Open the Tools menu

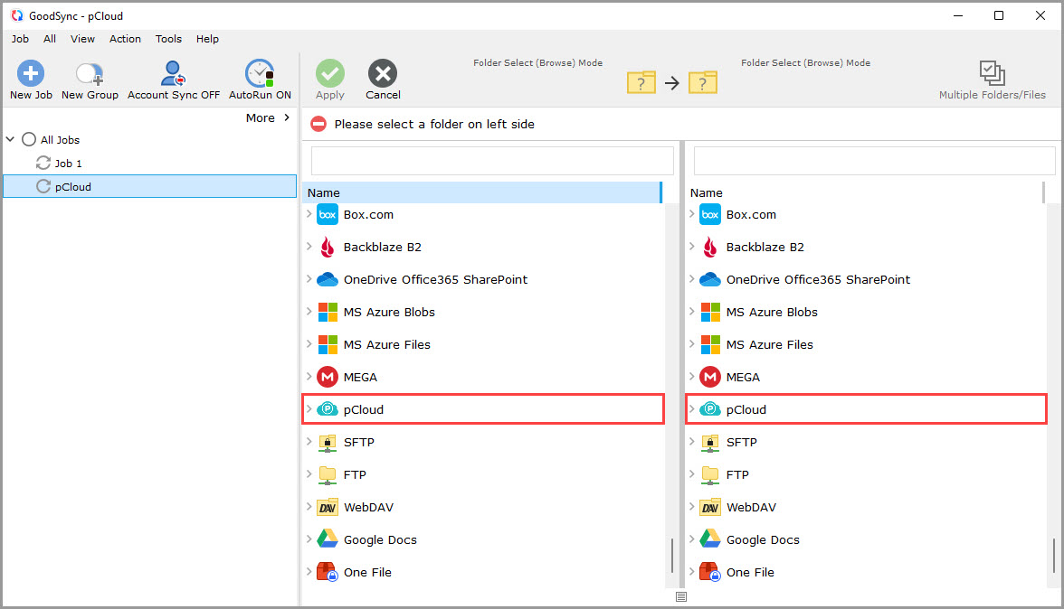pyautogui.click(x=168, y=39)
